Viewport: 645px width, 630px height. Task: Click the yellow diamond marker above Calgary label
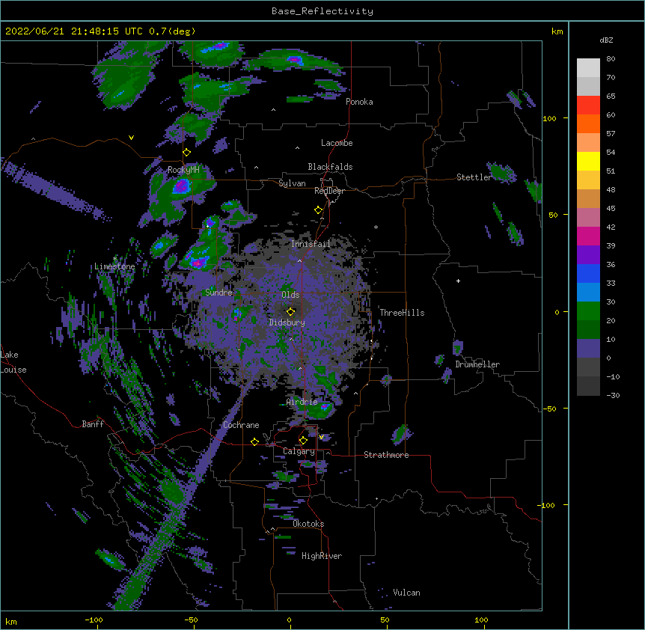tap(303, 441)
